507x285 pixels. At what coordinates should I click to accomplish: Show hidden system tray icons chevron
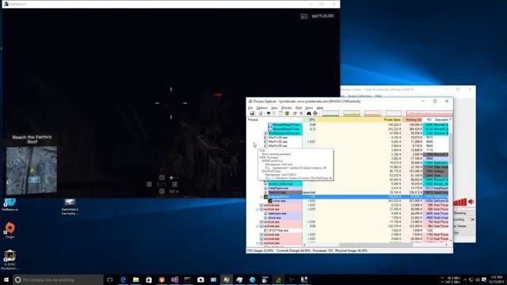[465, 279]
